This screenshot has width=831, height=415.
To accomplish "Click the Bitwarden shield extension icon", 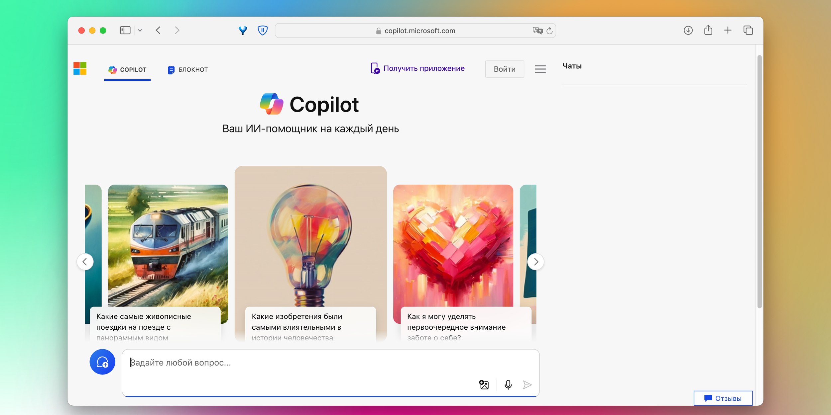I will point(263,31).
